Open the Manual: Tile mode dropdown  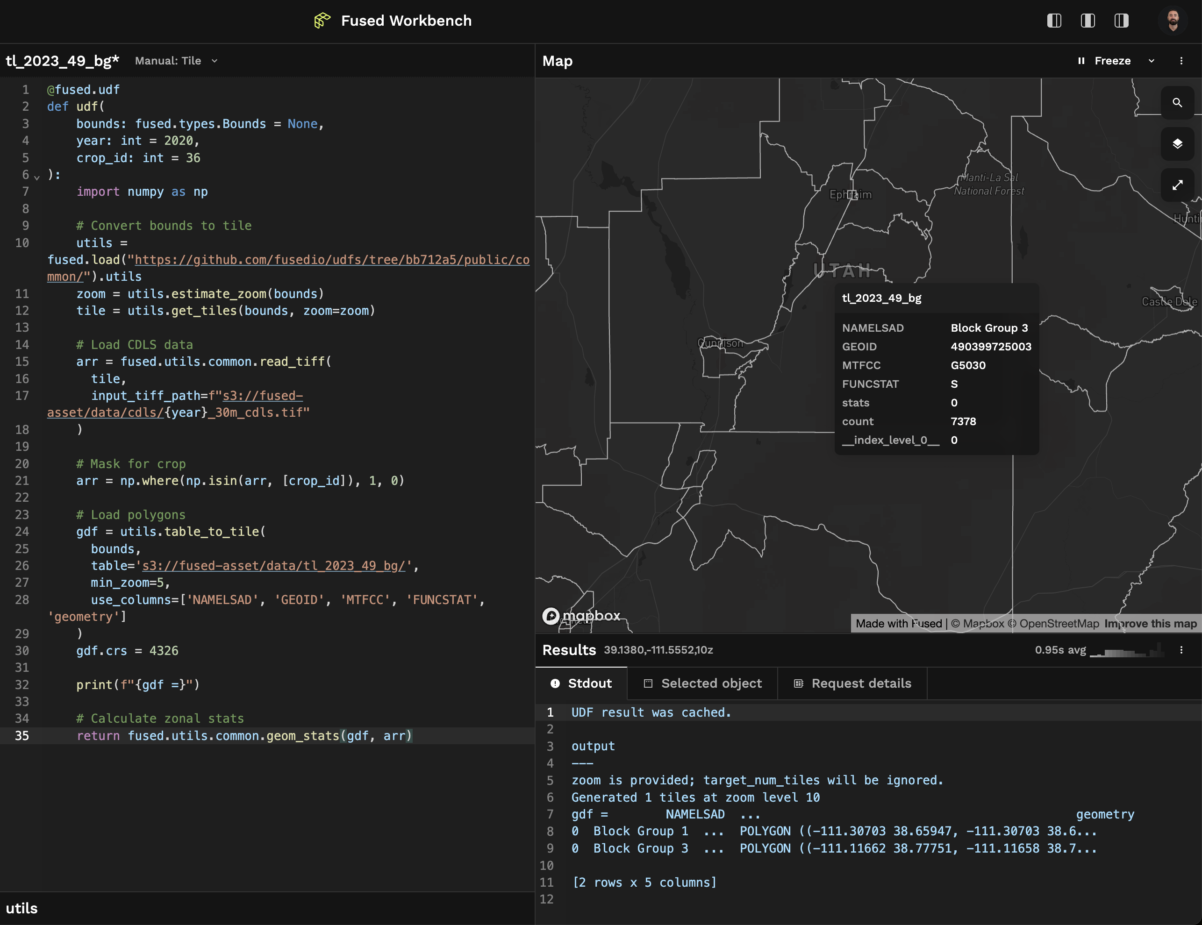click(176, 61)
